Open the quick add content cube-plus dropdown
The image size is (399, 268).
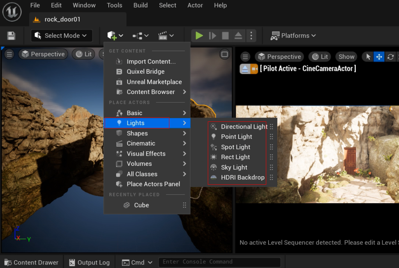115,35
